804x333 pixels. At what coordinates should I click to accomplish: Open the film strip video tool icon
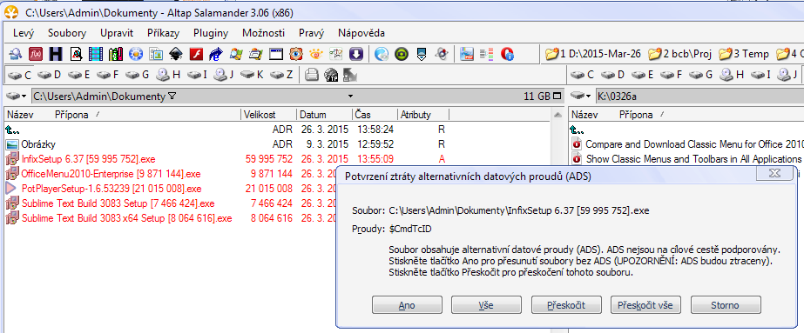tap(96, 54)
